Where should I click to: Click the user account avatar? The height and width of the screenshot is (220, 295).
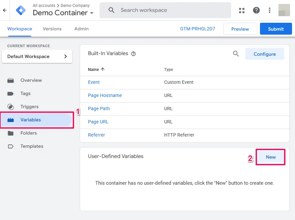click(x=284, y=10)
